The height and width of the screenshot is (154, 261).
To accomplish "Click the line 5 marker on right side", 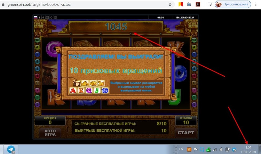I will (194, 104).
